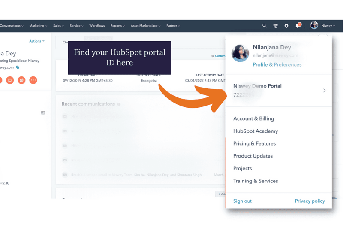This screenshot has width=343, height=240.
Task: Open HubSpot Academy from account menu
Action: (x=256, y=131)
